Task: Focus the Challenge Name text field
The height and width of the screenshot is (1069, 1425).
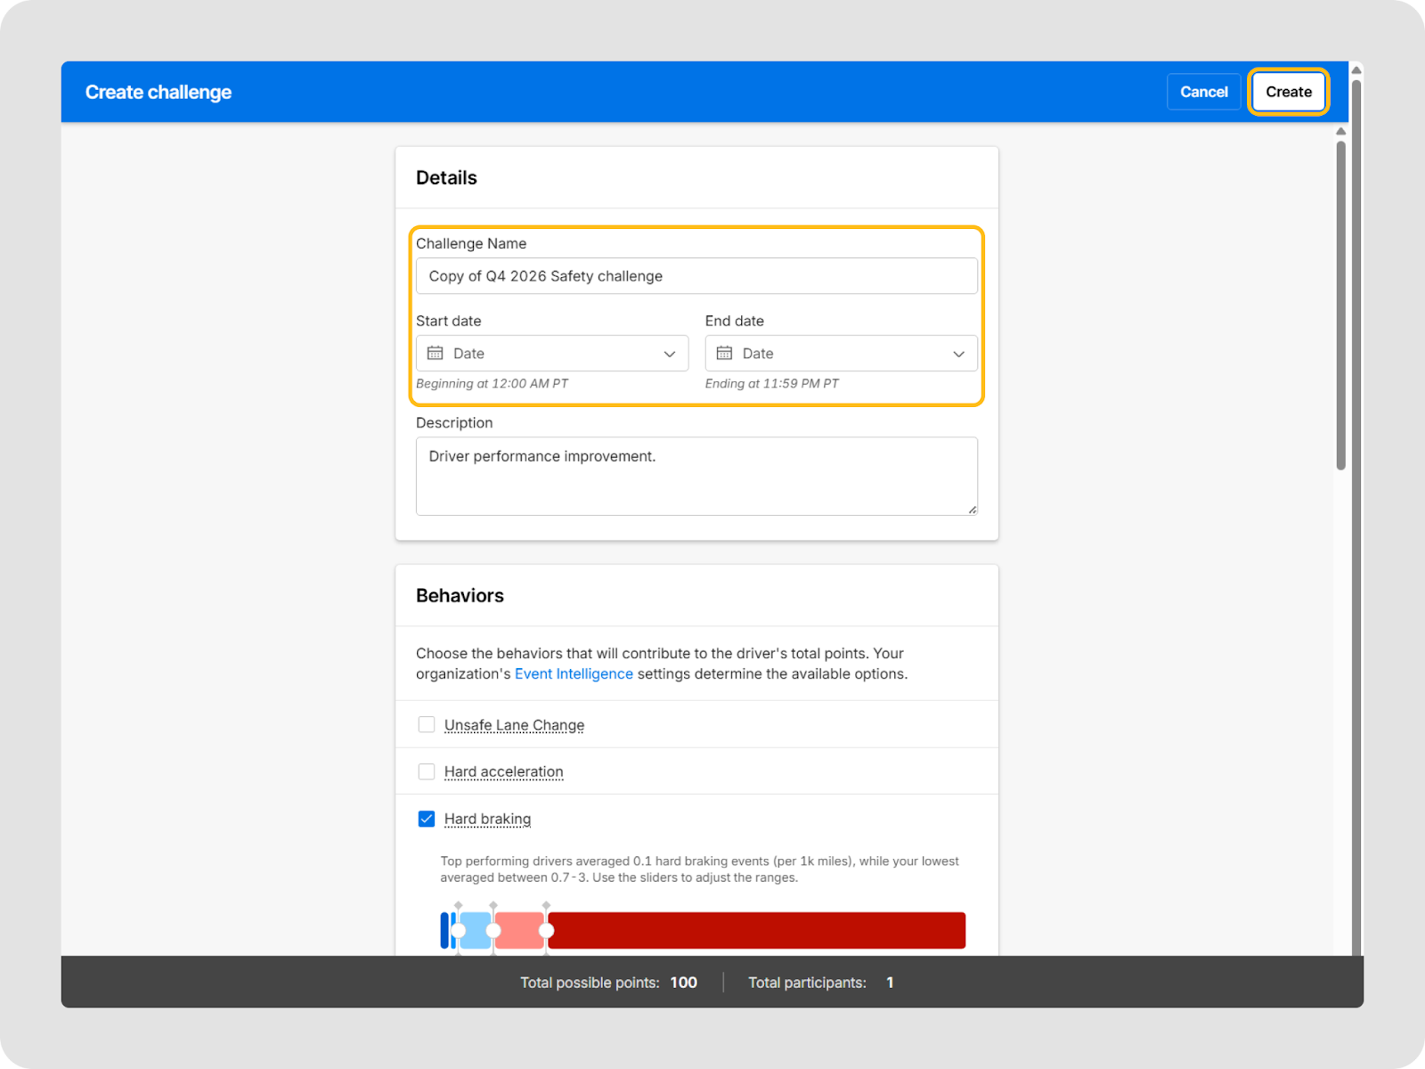Action: tap(696, 276)
